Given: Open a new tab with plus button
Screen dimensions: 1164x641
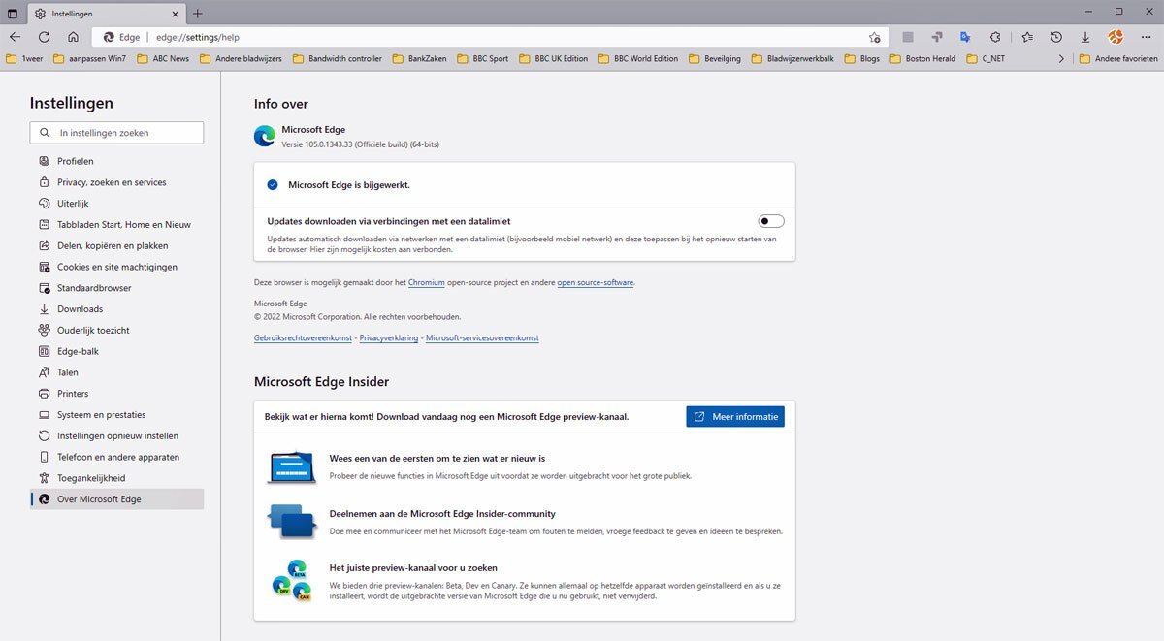Looking at the screenshot, I should [198, 14].
